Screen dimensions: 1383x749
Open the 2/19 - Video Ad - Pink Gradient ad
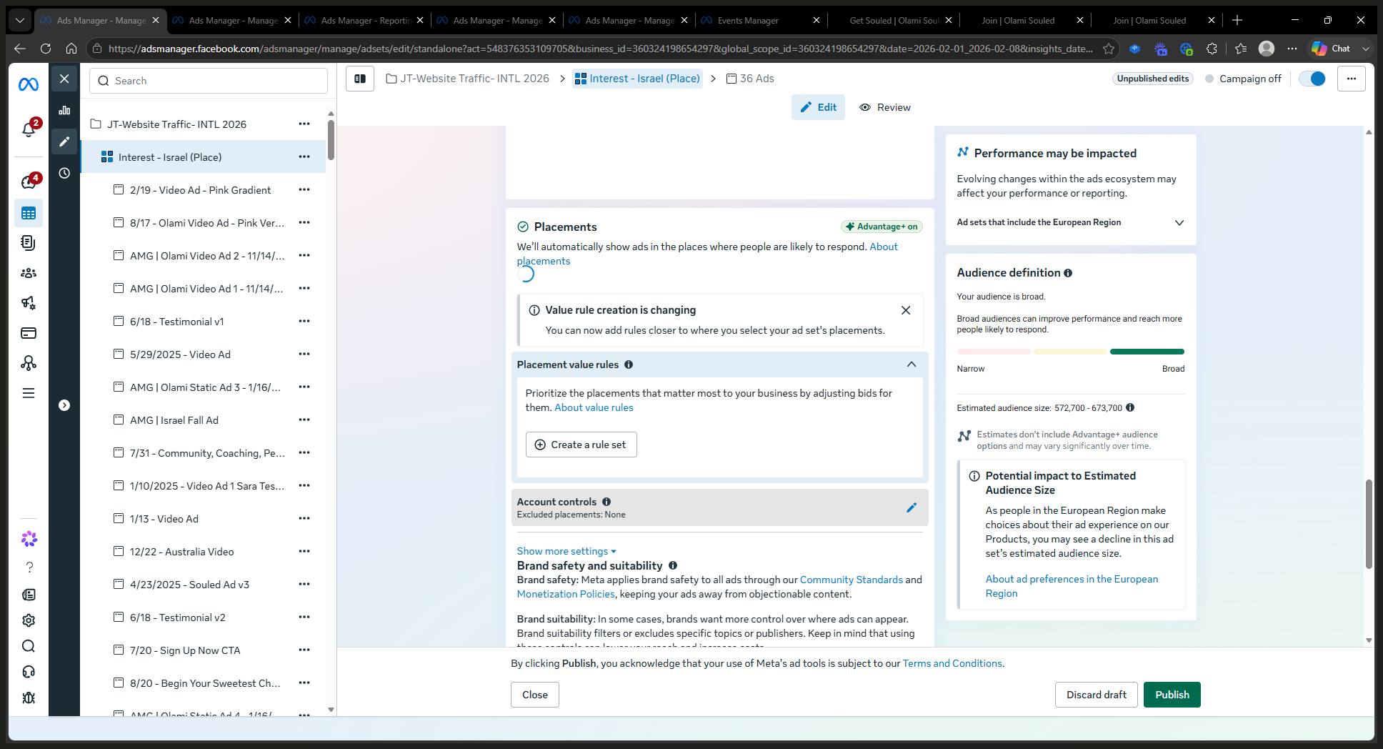pyautogui.click(x=200, y=190)
